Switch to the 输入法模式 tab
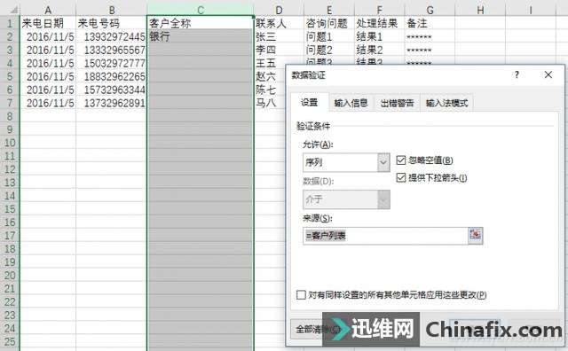 446,103
